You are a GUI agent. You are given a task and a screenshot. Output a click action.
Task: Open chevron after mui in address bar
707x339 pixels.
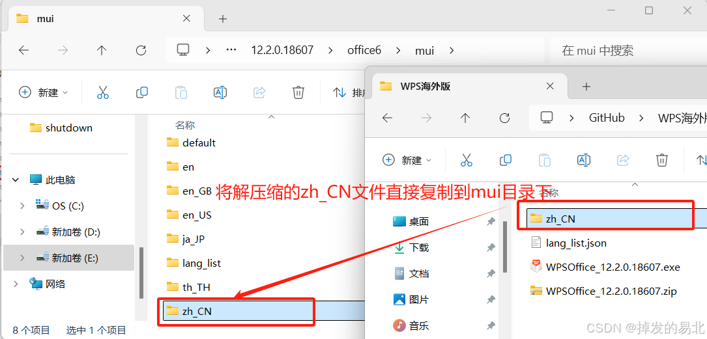452,50
